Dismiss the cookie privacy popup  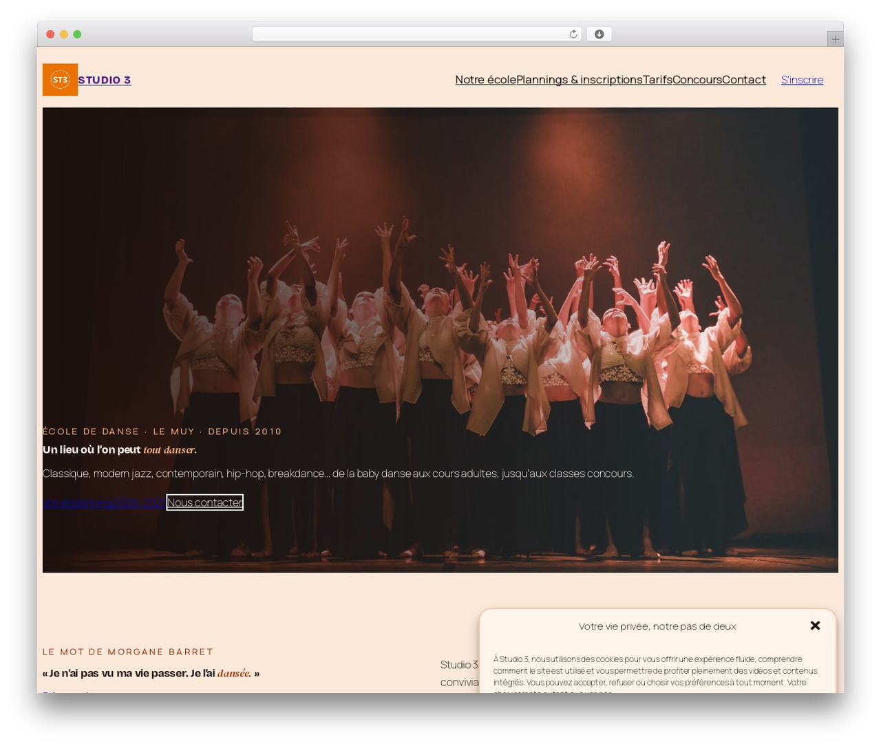point(815,626)
